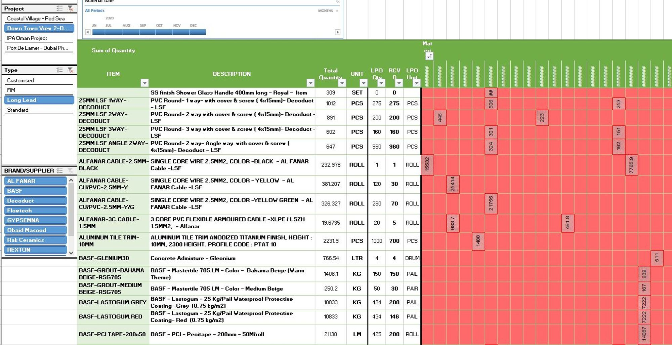The width and height of the screenshot is (672, 345).
Task: Select the 25MM LSF 3WAY-DECODUCT item cell
Action: (113, 132)
